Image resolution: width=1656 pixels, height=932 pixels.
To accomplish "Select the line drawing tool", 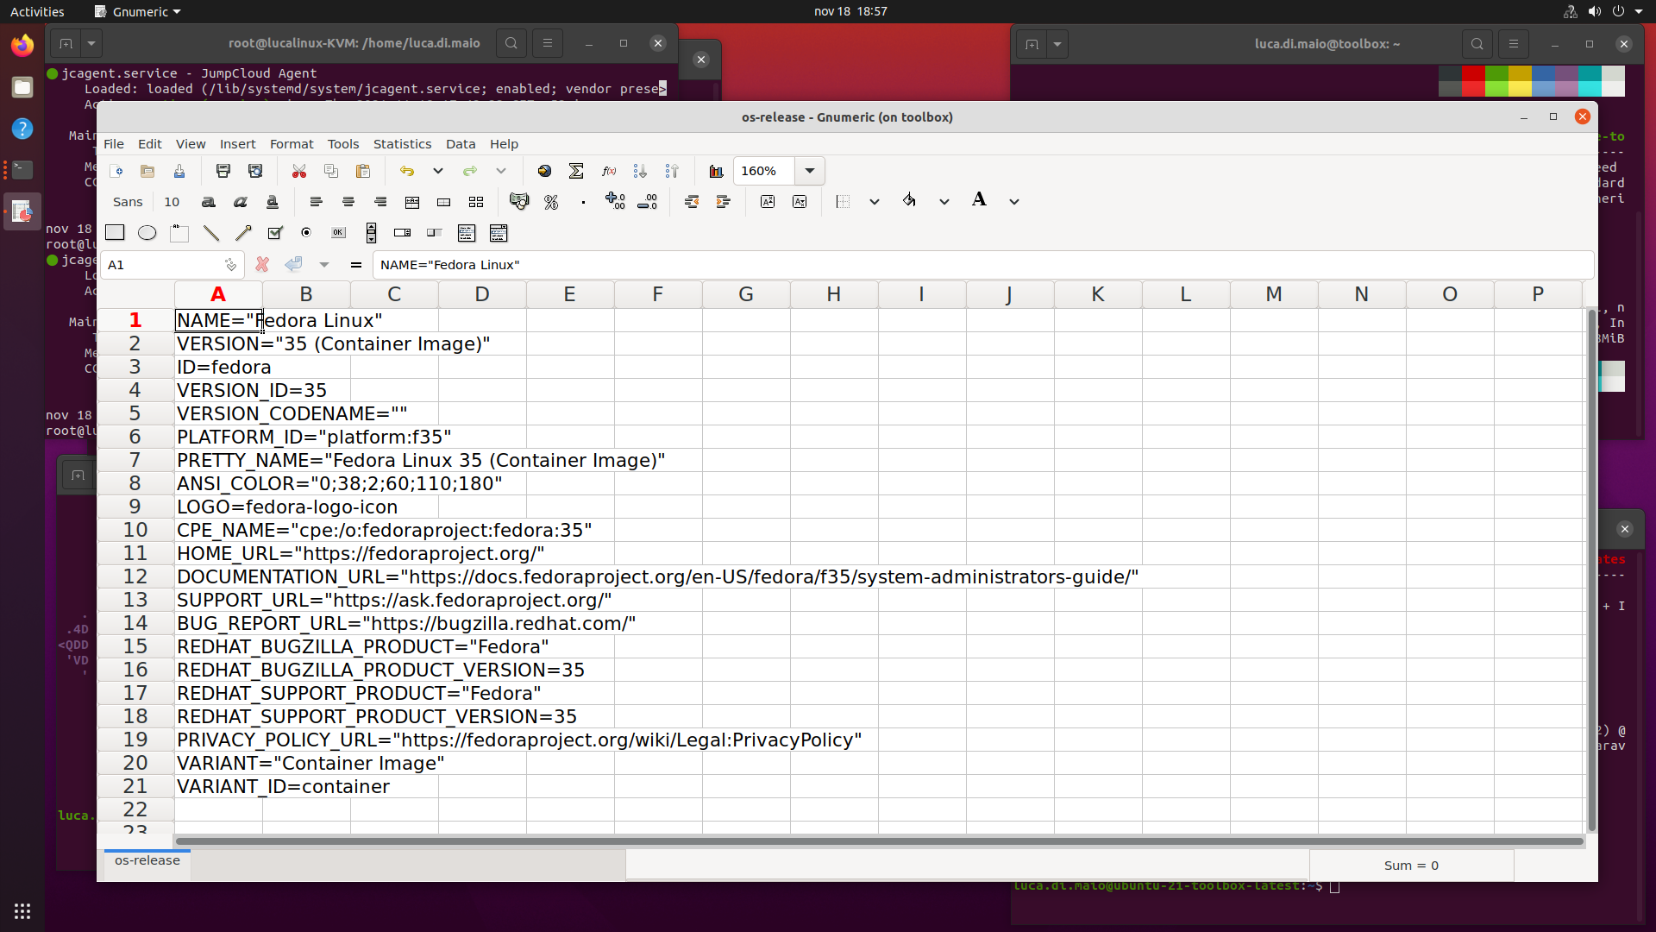I will 211,233.
